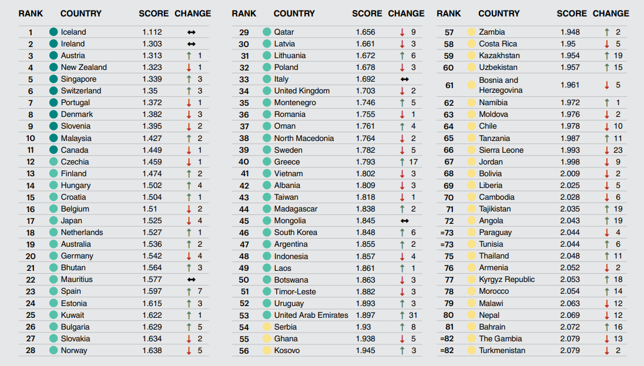Click Sweden's score 1.782
This screenshot has height=366, width=644.
(365, 150)
